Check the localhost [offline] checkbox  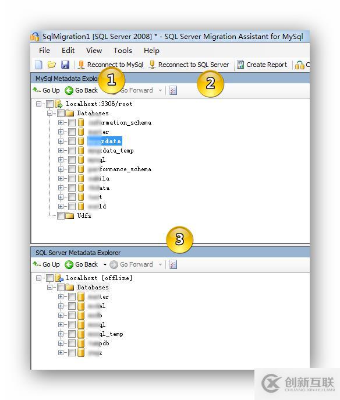click(x=49, y=278)
